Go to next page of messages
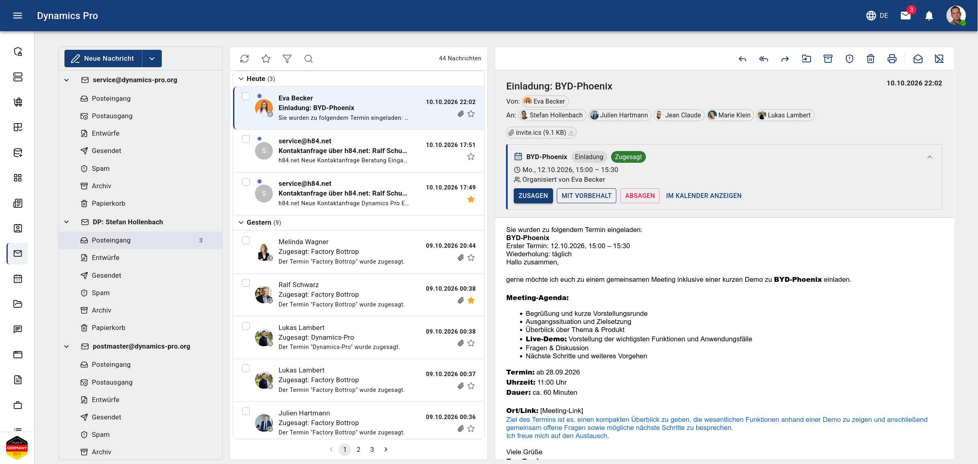 [386, 449]
